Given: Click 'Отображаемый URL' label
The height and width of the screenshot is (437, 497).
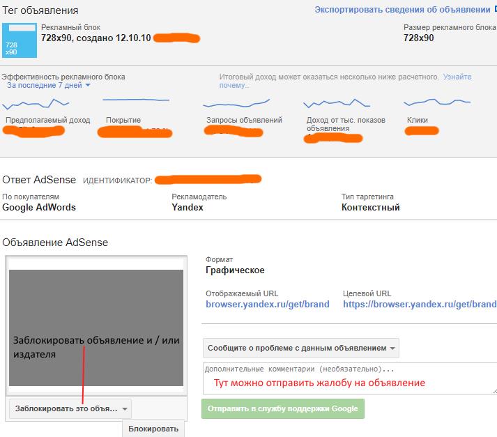Looking at the screenshot, I should tap(242, 293).
